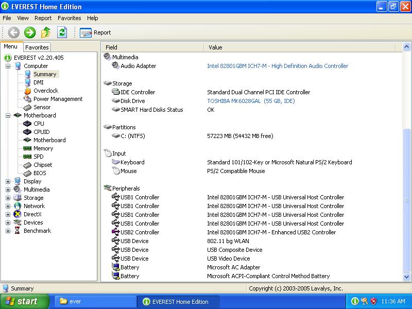Image resolution: width=412 pixels, height=309 pixels.
Task: Click the CPU chip icon
Action: (27, 124)
